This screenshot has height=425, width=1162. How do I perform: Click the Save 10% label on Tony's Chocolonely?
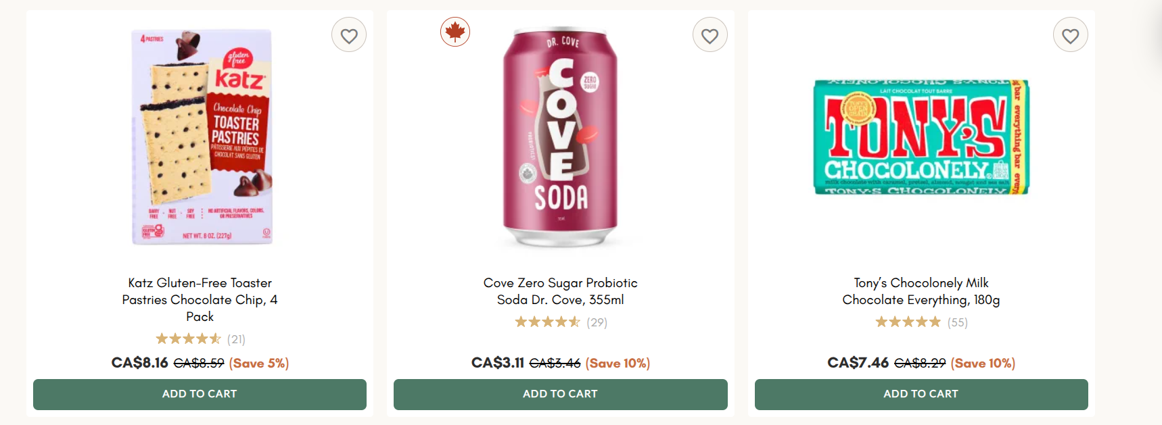(x=982, y=362)
